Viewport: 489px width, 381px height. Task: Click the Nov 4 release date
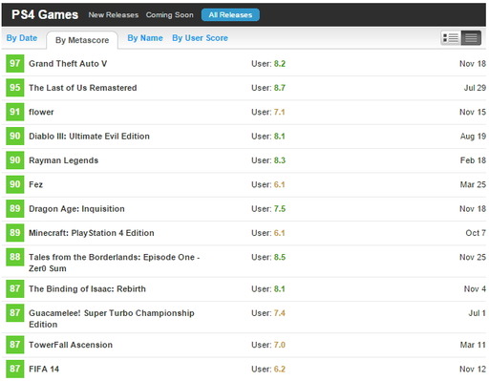475,289
